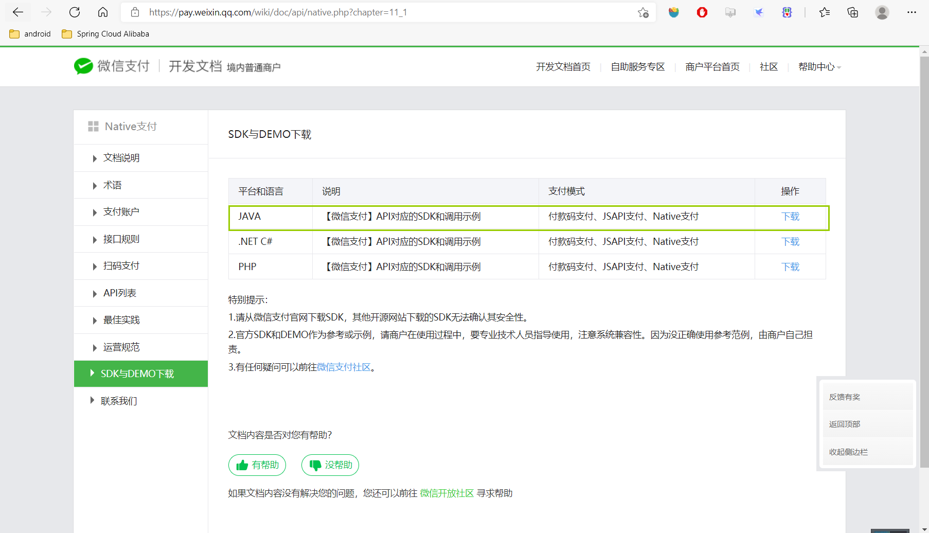Image resolution: width=929 pixels, height=533 pixels.
Task: Expand the 接口规则 sidebar section
Action: coord(121,239)
